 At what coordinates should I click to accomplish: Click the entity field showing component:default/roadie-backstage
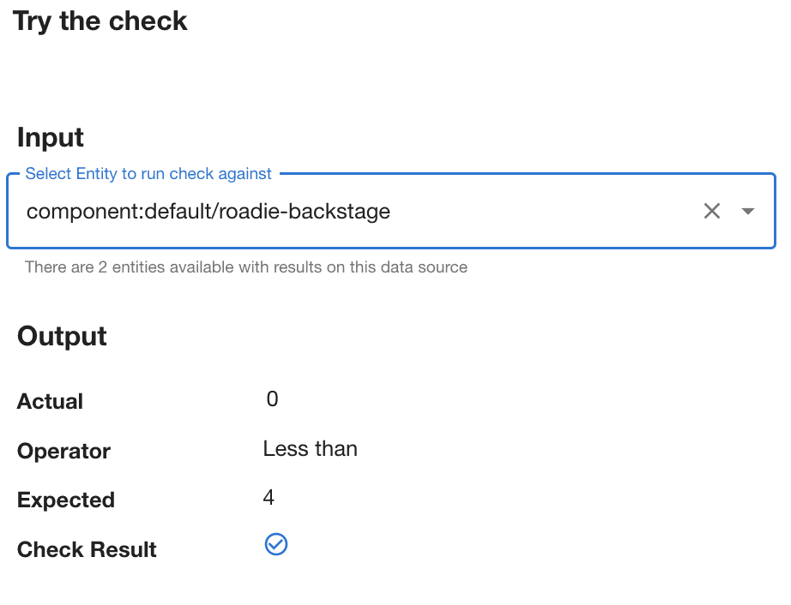click(391, 211)
